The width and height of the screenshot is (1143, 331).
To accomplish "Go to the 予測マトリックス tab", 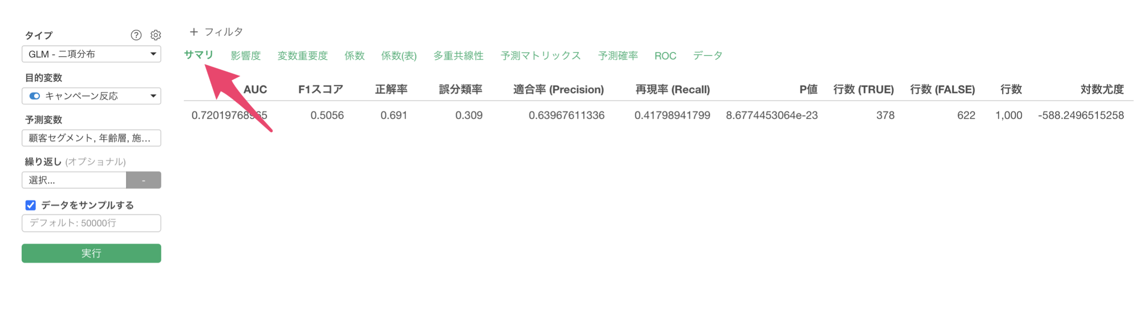I will 540,56.
